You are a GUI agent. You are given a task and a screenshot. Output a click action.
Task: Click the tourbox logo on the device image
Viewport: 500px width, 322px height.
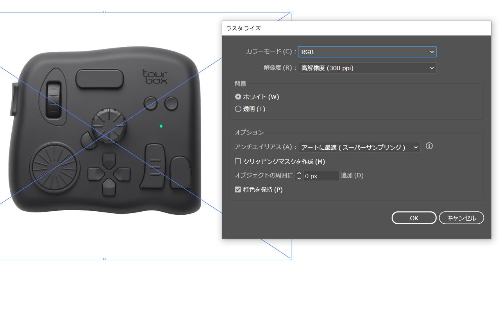155,77
